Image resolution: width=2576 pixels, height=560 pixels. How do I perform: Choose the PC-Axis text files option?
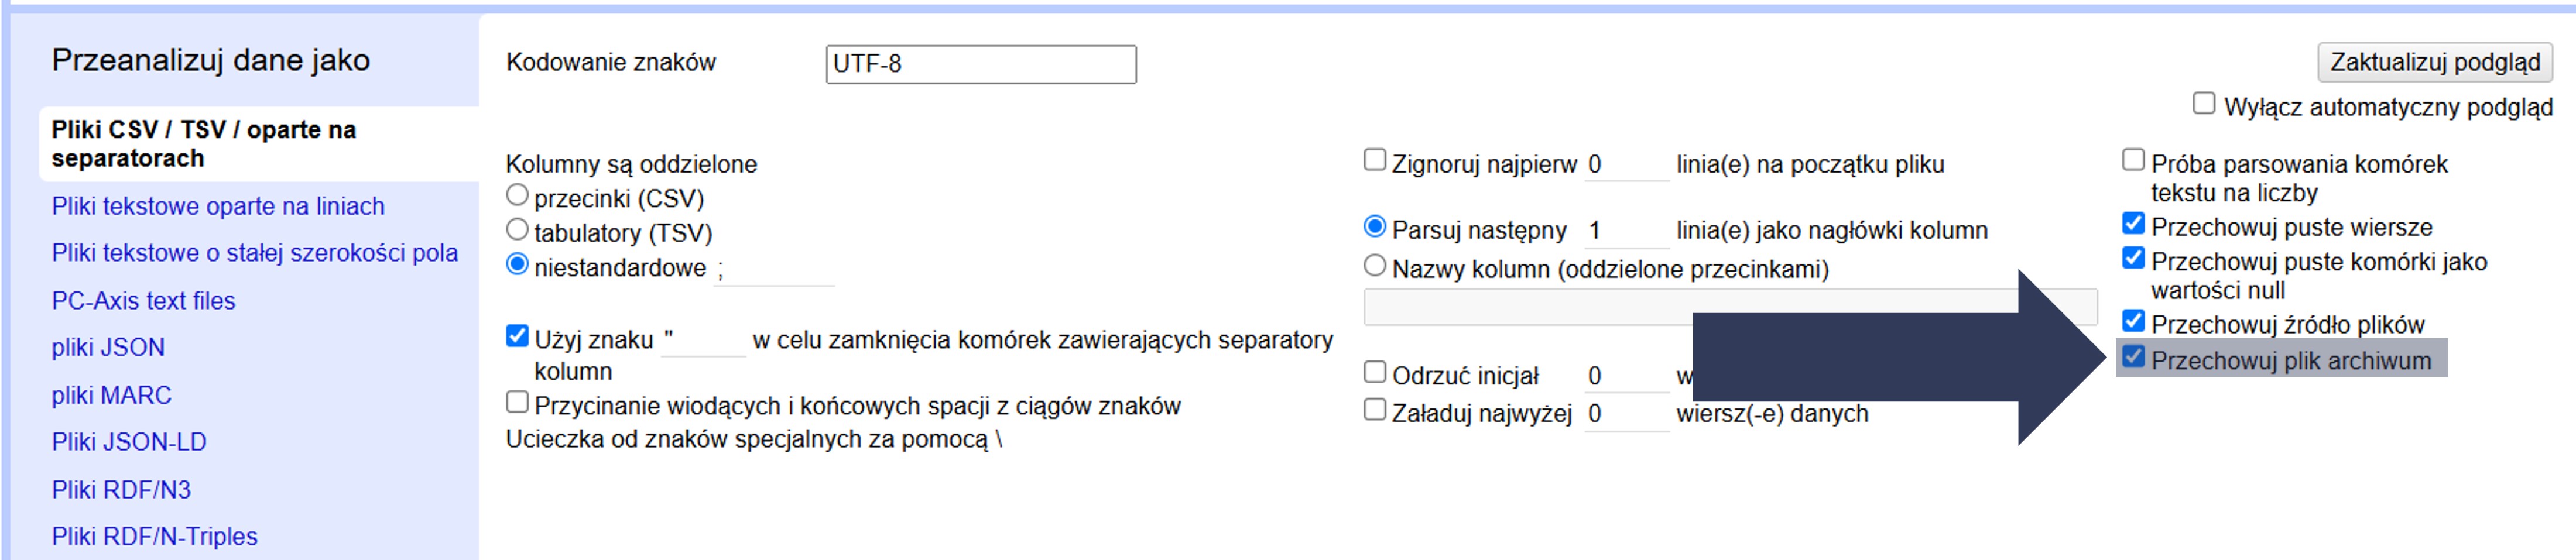143,301
